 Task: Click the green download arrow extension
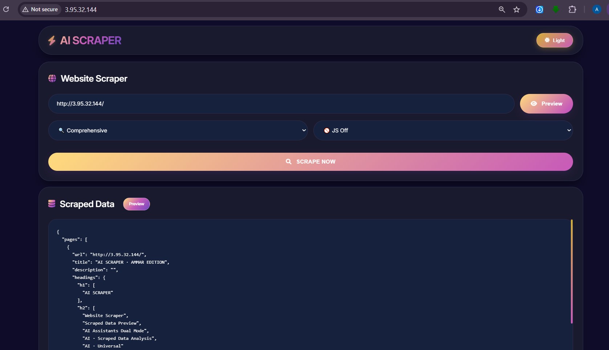(556, 9)
